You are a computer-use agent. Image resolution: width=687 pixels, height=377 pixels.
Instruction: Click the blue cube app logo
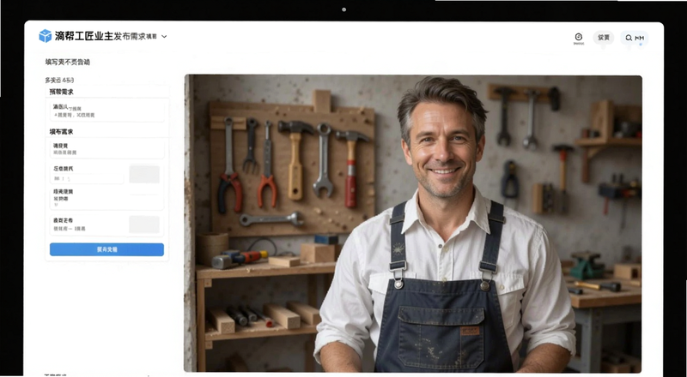[46, 36]
